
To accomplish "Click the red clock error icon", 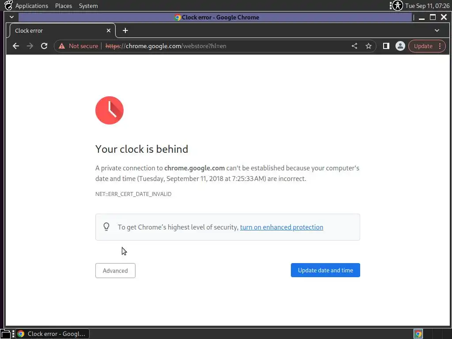I will click(109, 110).
